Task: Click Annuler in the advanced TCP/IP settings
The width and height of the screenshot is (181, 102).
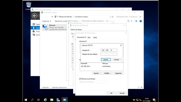Action: click(122, 93)
